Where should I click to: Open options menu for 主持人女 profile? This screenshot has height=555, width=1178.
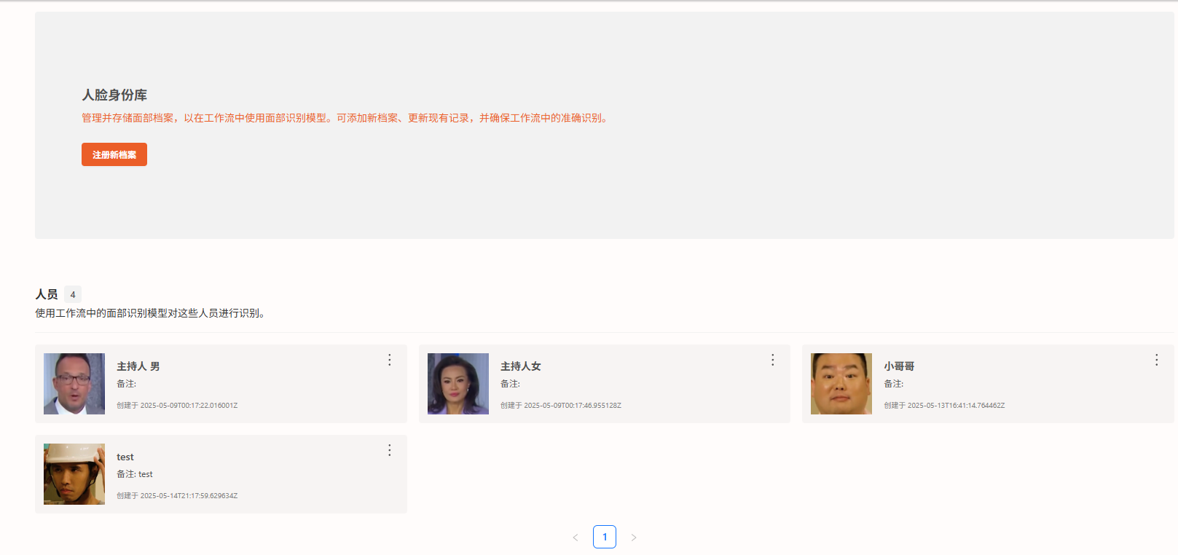click(773, 360)
